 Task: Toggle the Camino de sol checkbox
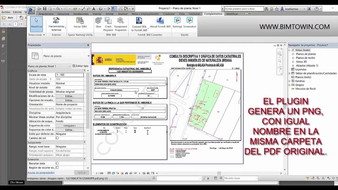[x=57, y=138]
